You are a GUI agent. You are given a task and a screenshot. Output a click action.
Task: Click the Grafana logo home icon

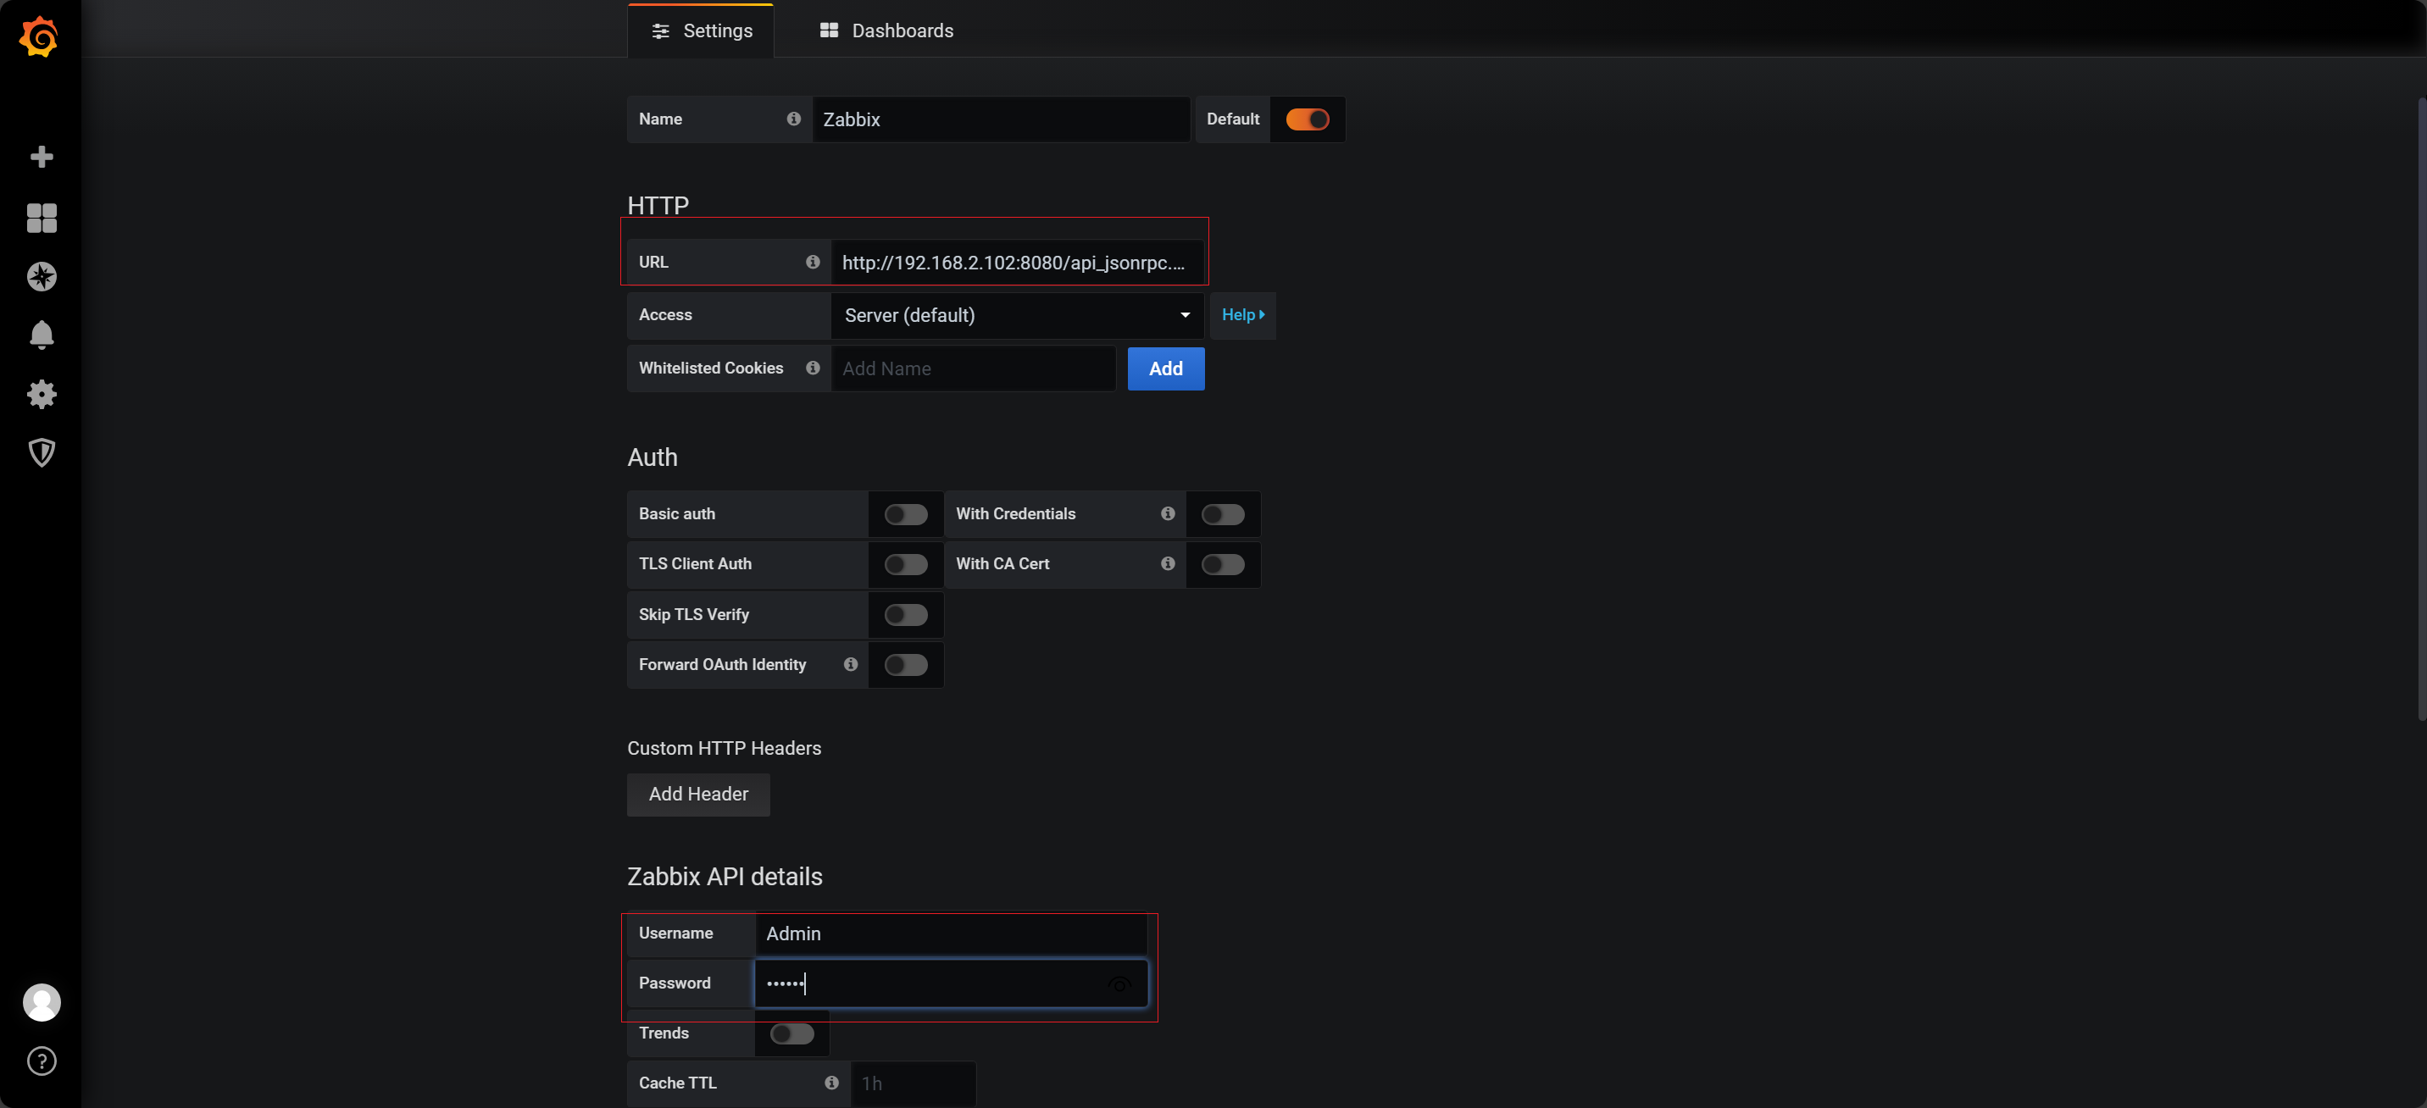[40, 36]
